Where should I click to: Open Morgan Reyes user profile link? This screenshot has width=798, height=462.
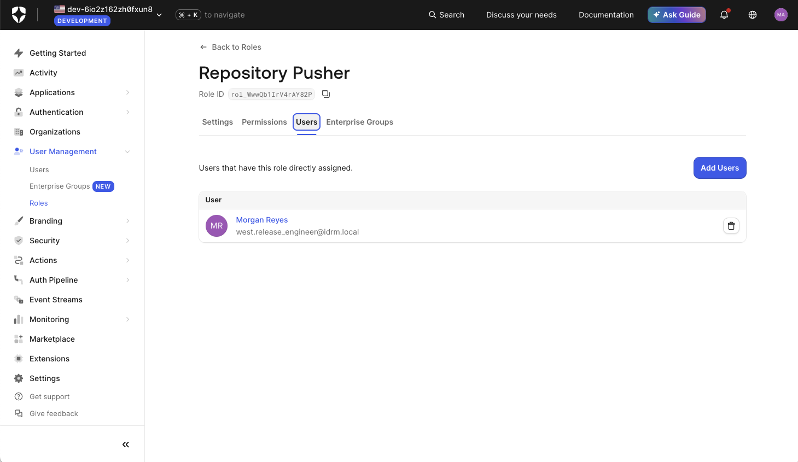coord(262,220)
